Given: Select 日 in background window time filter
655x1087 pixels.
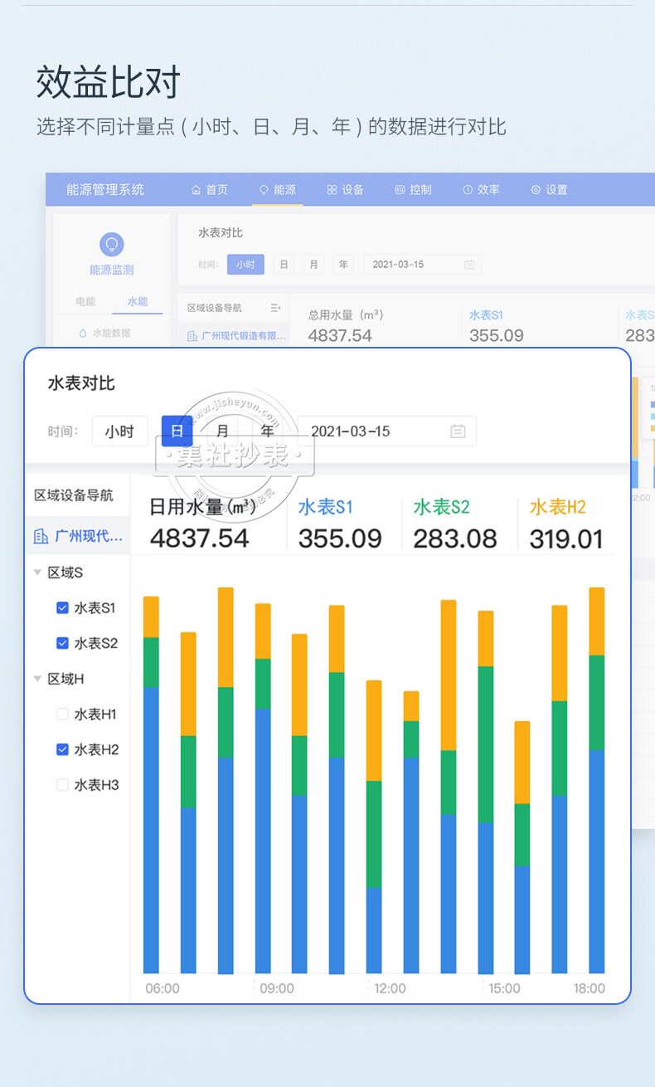Looking at the screenshot, I should point(284,265).
